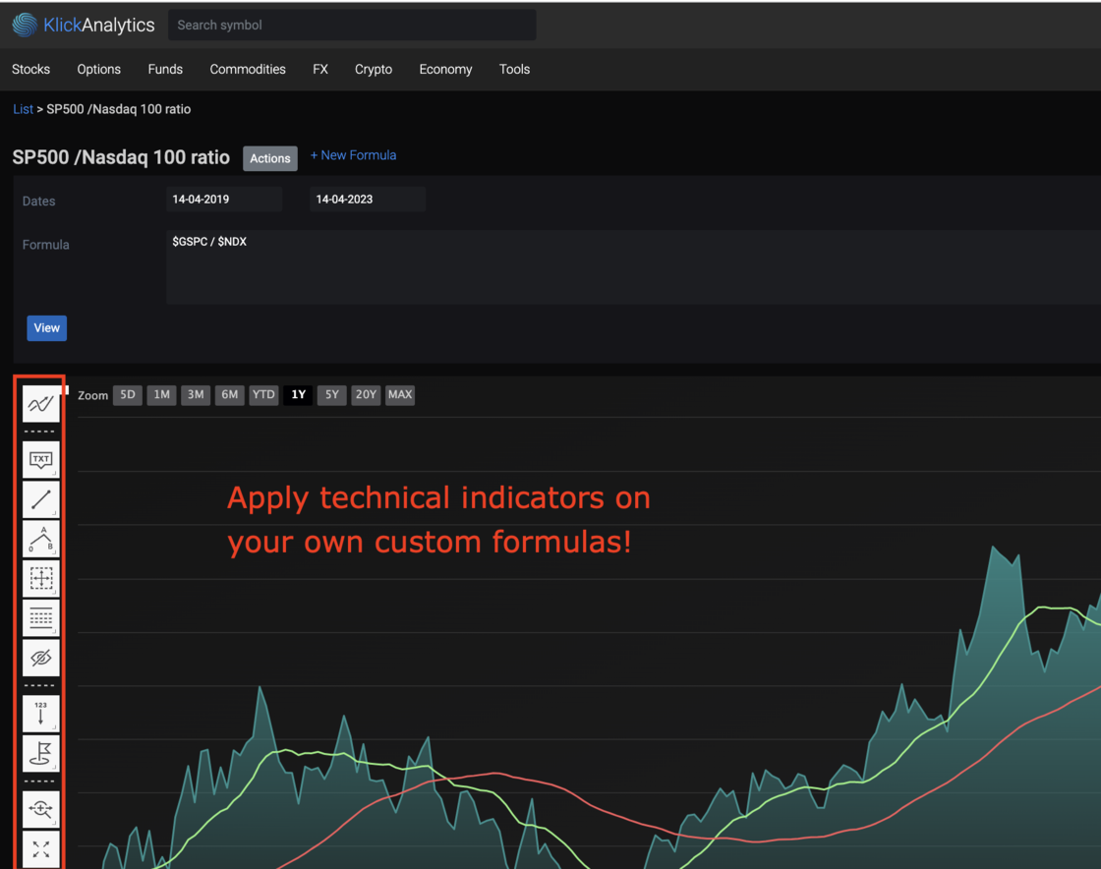Image resolution: width=1101 pixels, height=869 pixels.
Task: Select the Elliott wave A-B pattern tool
Action: click(40, 539)
